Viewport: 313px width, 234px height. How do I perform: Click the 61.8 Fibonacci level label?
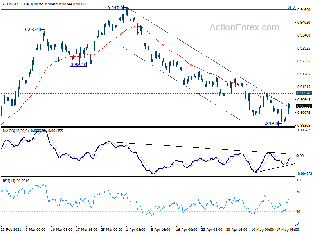click(x=291, y=7)
